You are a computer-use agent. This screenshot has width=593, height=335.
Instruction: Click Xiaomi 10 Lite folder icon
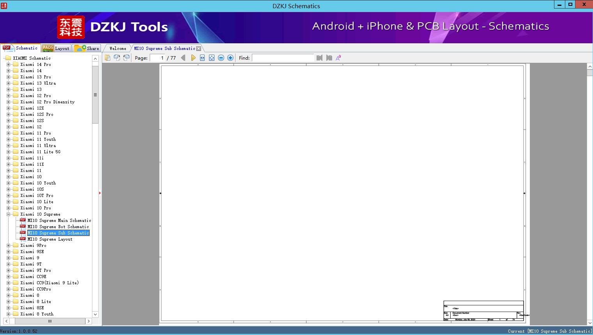pyautogui.click(x=16, y=202)
